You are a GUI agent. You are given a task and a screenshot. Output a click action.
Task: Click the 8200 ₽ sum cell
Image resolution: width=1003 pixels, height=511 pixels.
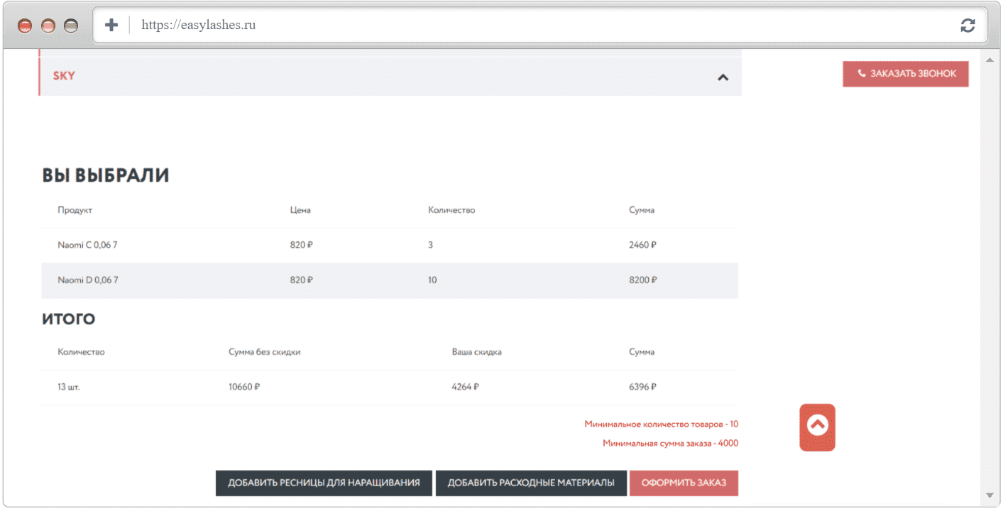coord(642,280)
